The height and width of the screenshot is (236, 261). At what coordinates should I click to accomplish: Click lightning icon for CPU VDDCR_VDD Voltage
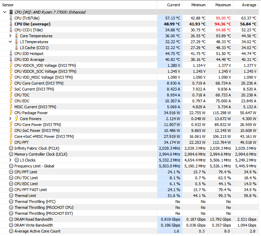[x=11, y=65]
